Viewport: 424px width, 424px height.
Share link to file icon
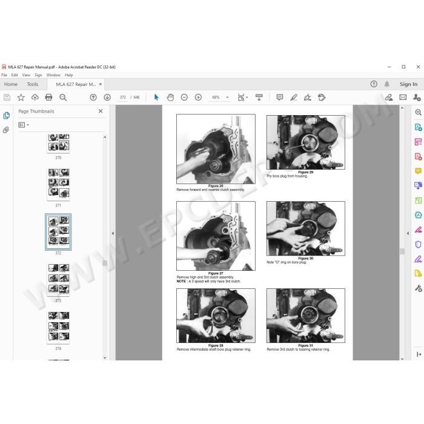pos(389,98)
